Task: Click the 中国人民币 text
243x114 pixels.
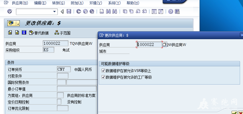Action: pos(83,70)
